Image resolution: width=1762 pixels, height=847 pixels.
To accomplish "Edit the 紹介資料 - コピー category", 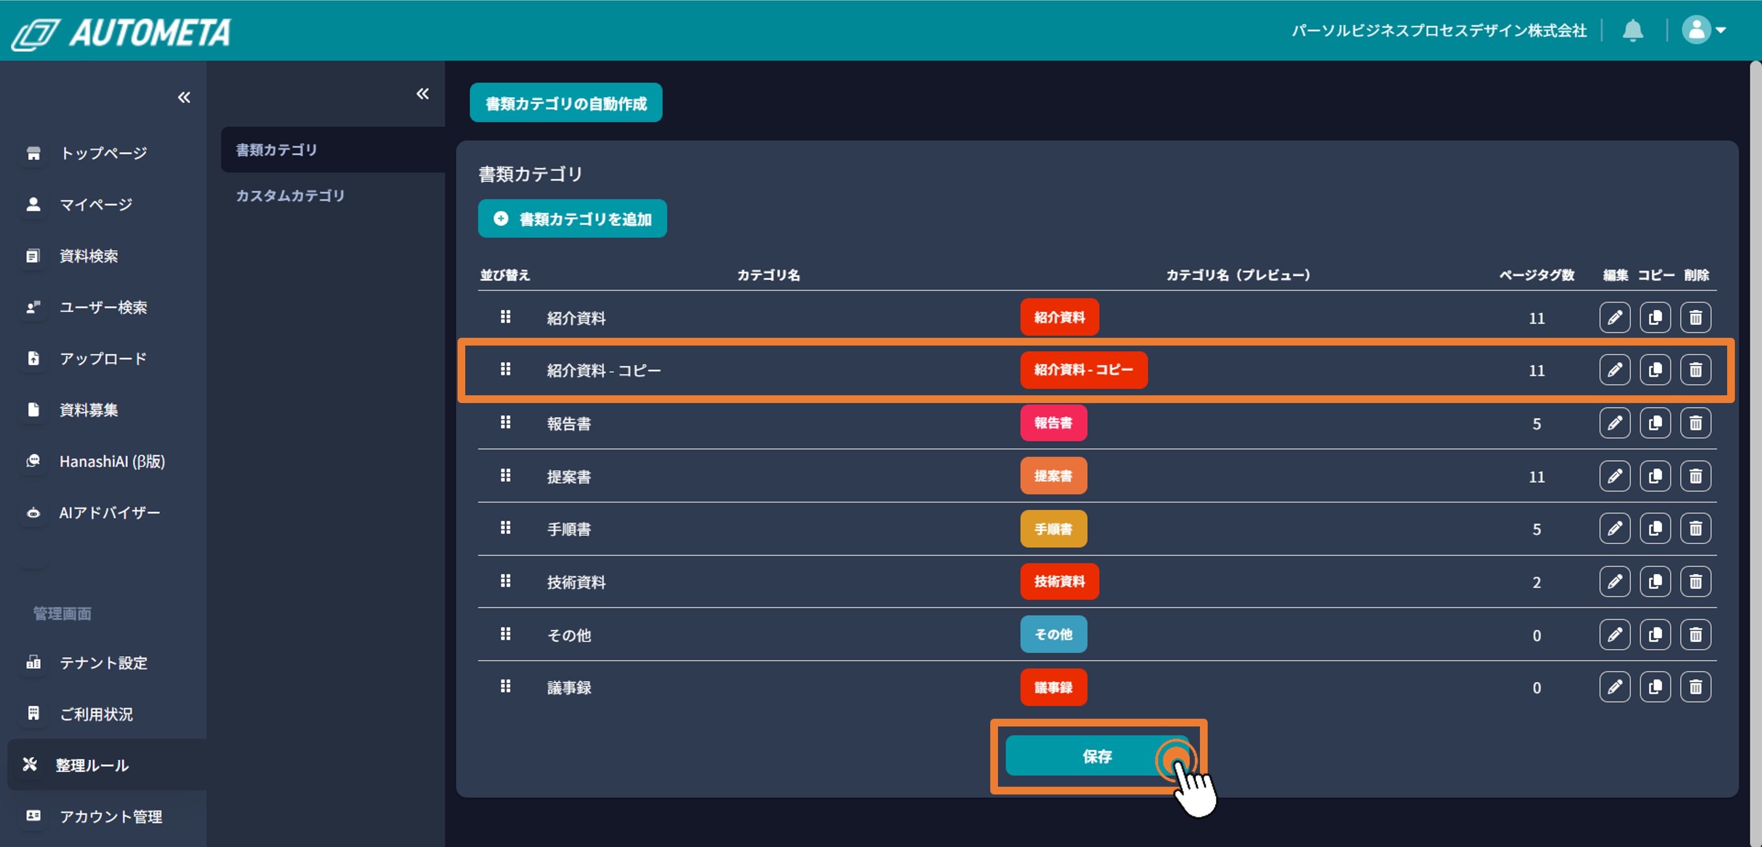I will point(1614,370).
